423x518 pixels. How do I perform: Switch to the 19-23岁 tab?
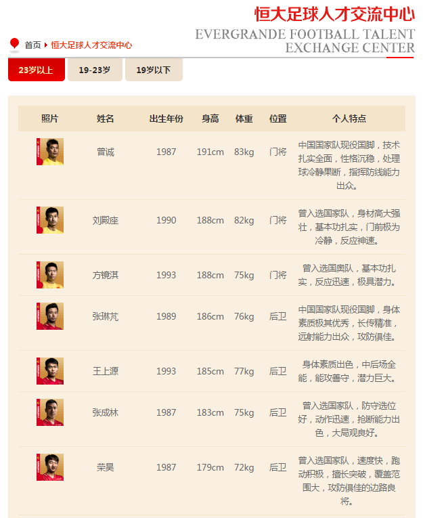tap(95, 70)
